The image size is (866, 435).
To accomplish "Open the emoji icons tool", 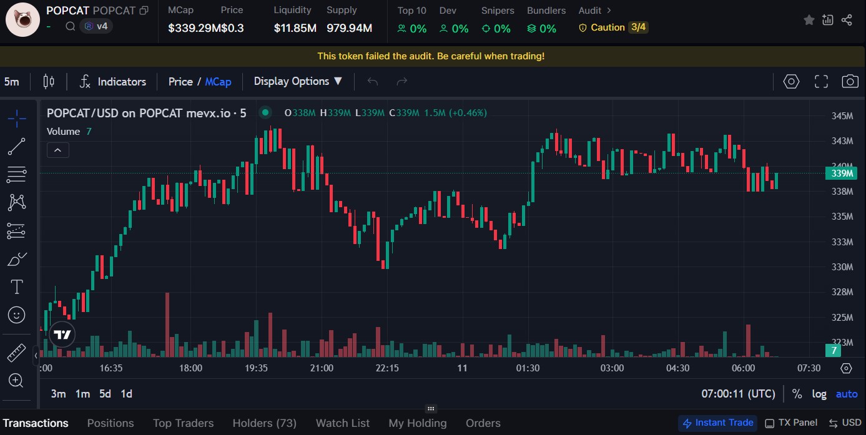I will (x=17, y=315).
